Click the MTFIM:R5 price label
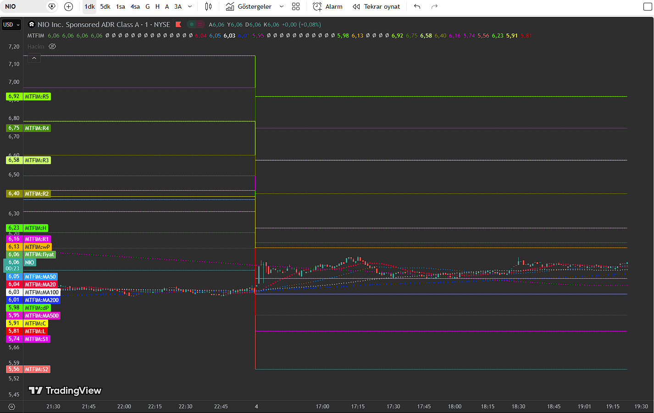The height and width of the screenshot is (413, 654). click(37, 97)
